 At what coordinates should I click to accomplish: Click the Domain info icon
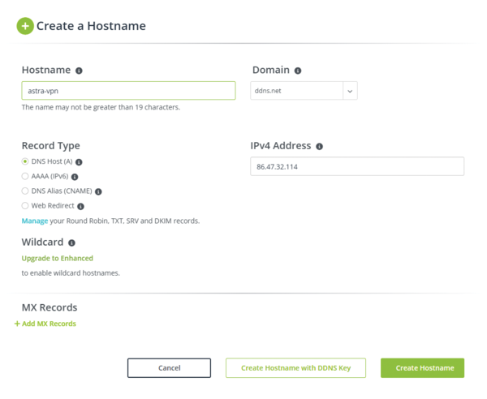point(298,71)
